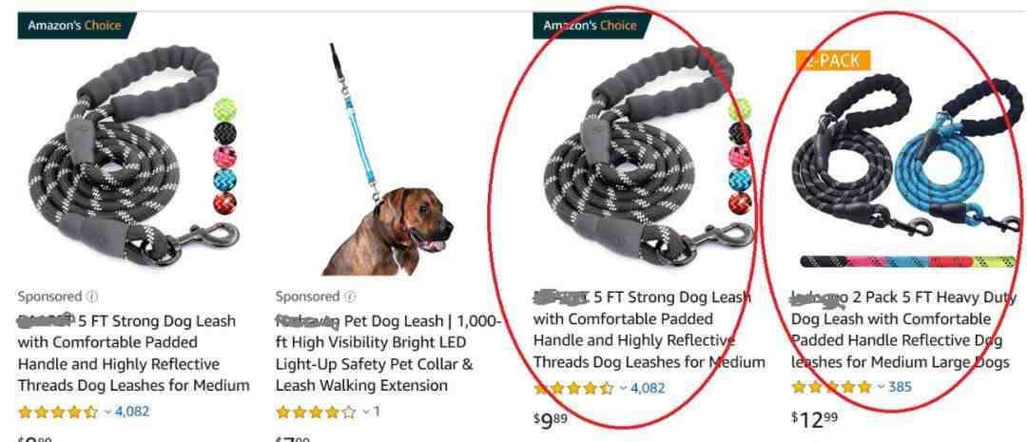This screenshot has height=442, width=1027.
Task: Expand rating chevron on LED leash listing
Action: coord(366,412)
